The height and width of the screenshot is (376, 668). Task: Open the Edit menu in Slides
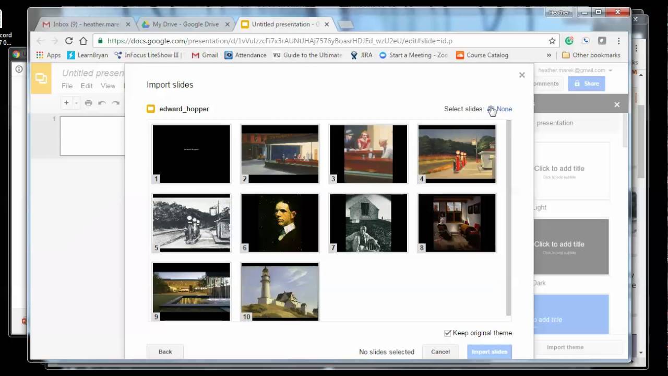[x=87, y=86]
